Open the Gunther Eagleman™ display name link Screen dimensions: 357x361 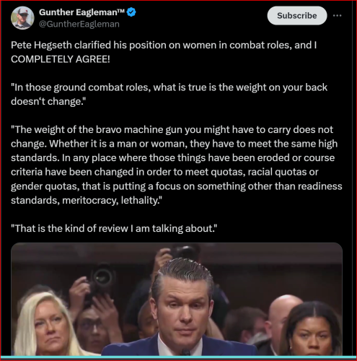coord(81,12)
